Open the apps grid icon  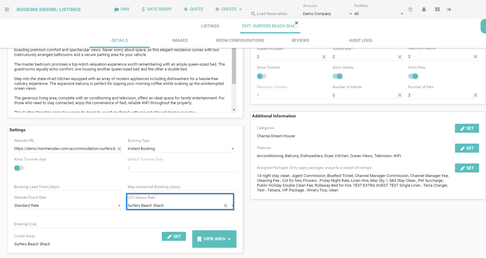(437, 10)
